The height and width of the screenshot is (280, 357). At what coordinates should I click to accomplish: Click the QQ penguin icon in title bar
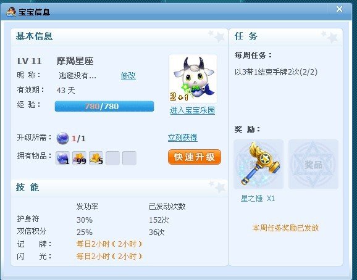coord(10,12)
